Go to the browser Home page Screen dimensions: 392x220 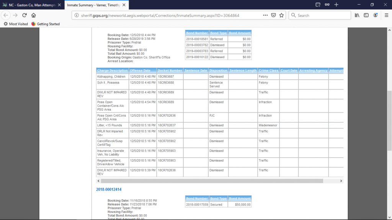pos(34,15)
